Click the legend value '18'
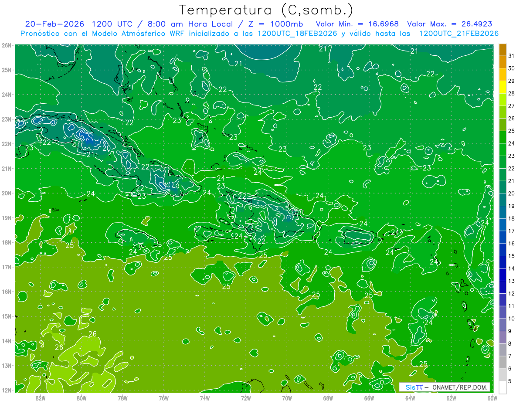Viewport: 523px width, 404px height. tap(511, 218)
